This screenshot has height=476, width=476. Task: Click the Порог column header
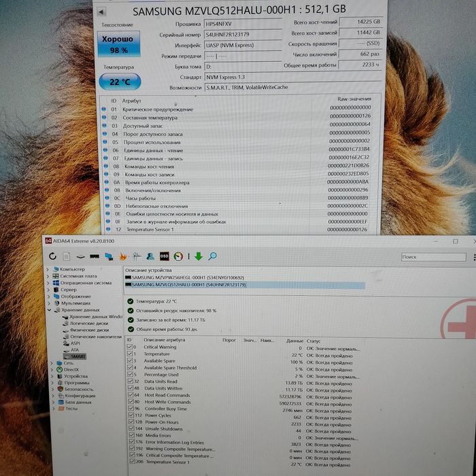(x=229, y=340)
